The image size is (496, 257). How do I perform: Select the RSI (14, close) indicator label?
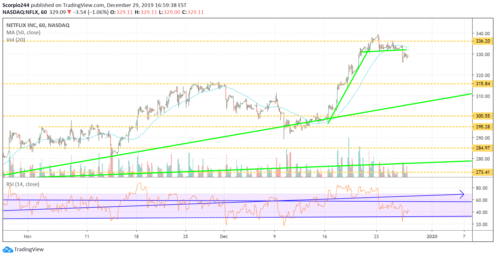coord(23,184)
